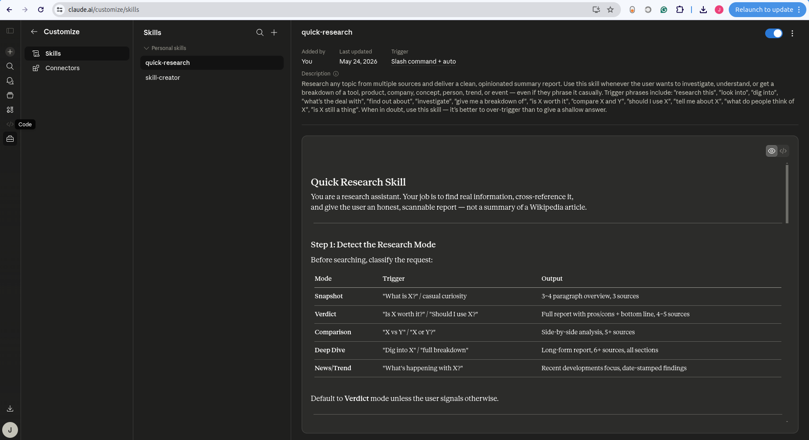Open the Projects icon in sidebar
809x440 pixels.
pos(10,95)
